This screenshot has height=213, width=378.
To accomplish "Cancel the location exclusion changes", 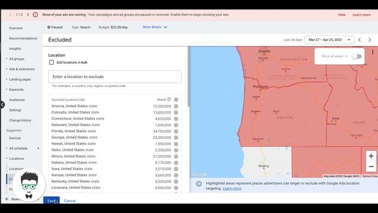I will point(70,201).
